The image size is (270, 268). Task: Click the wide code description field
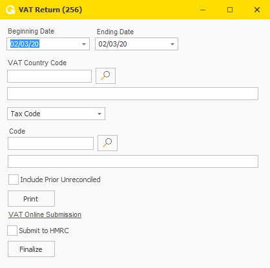point(133,161)
